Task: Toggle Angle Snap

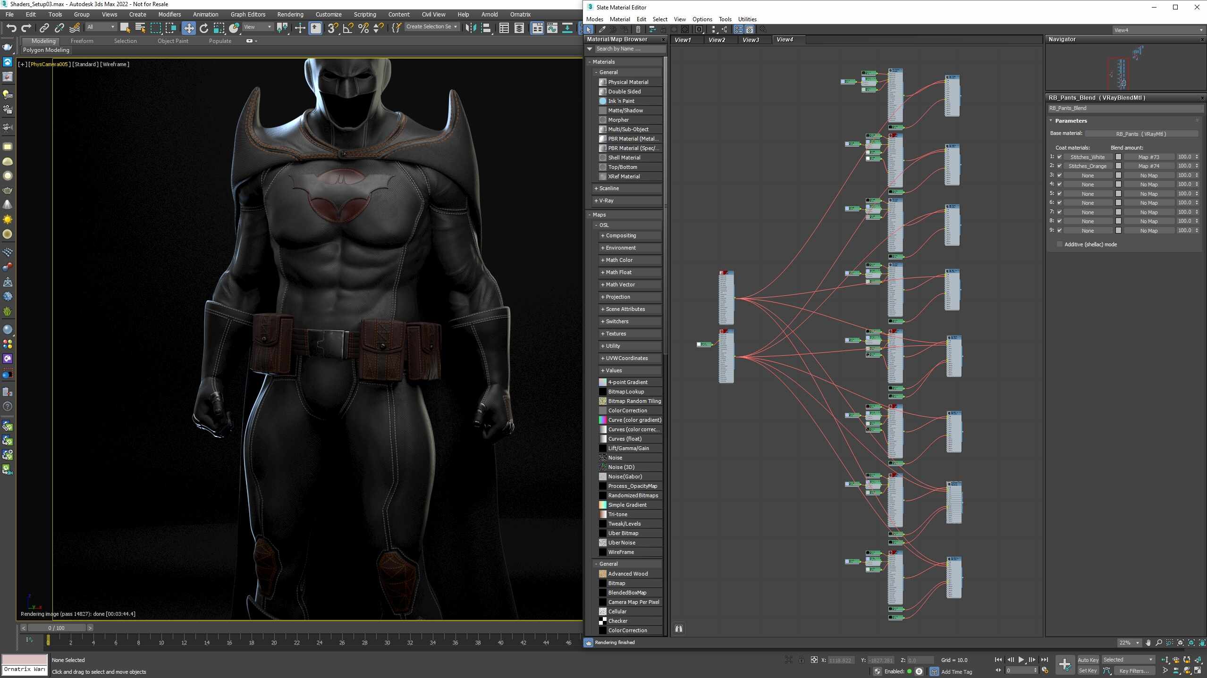Action: click(348, 28)
